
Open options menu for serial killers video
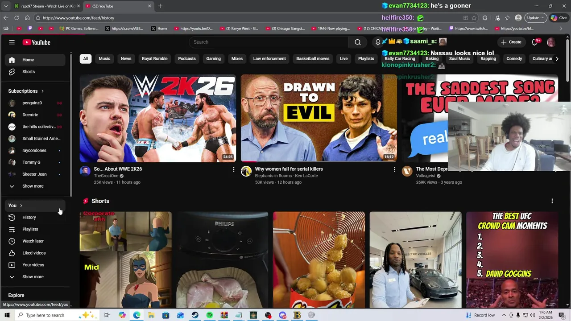tap(394, 169)
